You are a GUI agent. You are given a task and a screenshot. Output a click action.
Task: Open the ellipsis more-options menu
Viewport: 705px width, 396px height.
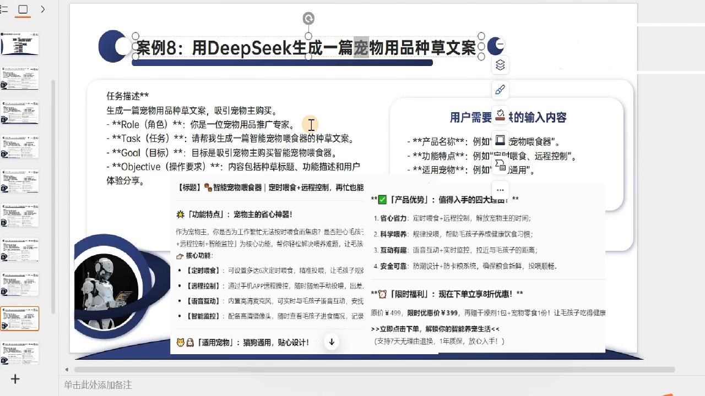(x=500, y=189)
